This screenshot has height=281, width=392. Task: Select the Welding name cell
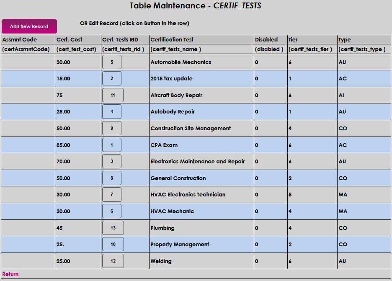pyautogui.click(x=201, y=261)
